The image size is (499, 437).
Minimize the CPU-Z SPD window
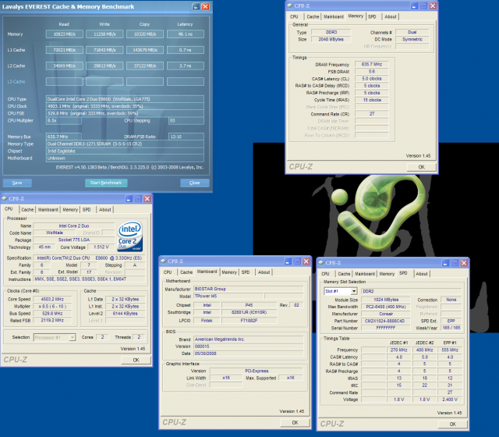[445, 263]
